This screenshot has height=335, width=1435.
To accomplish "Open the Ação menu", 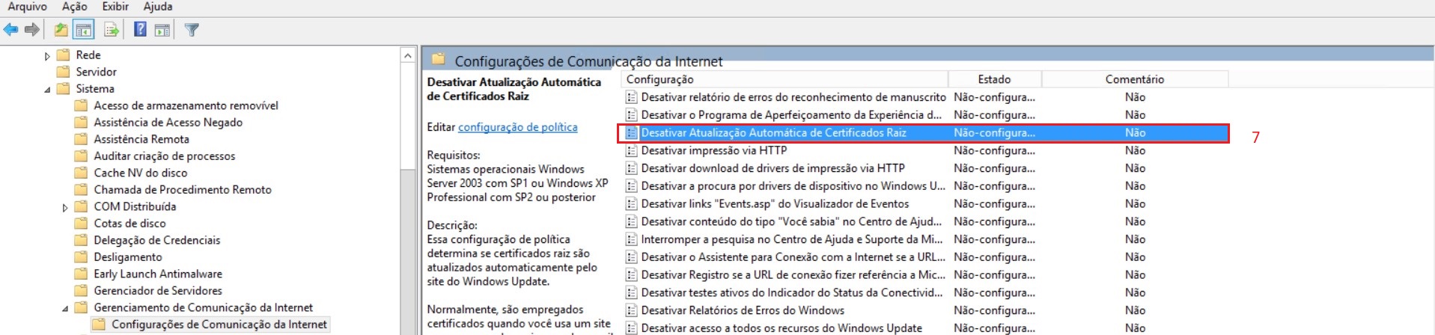I will click(x=74, y=7).
